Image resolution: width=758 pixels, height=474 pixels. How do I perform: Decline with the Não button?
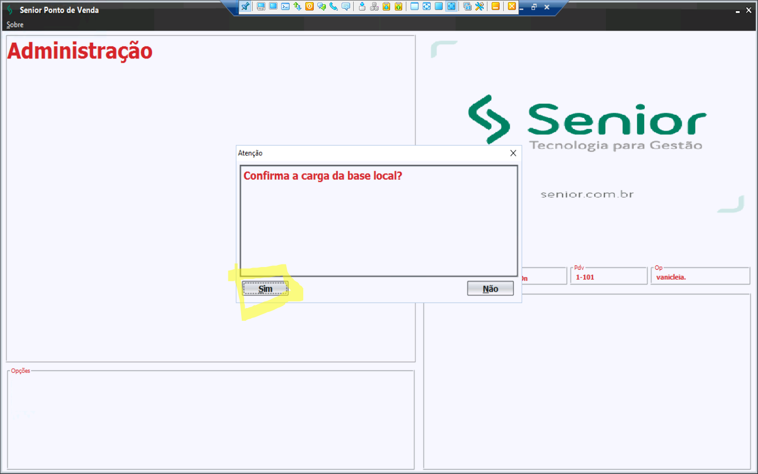490,289
